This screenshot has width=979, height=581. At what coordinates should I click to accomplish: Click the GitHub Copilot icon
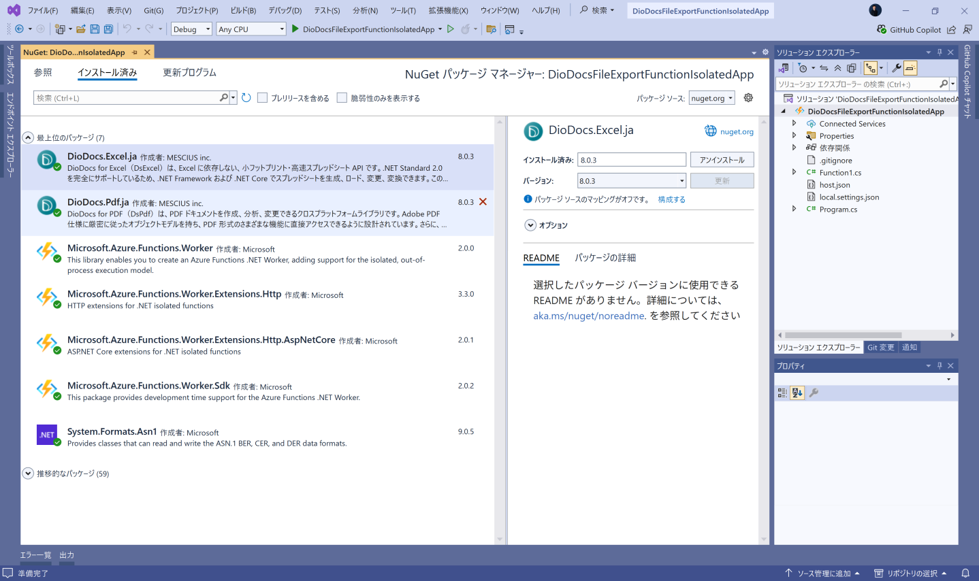[x=882, y=29]
